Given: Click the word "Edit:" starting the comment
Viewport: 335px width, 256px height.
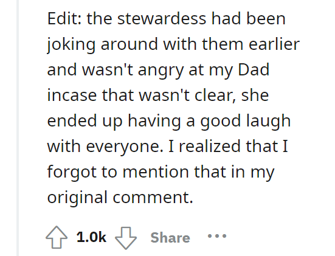Looking at the screenshot, I should [64, 19].
